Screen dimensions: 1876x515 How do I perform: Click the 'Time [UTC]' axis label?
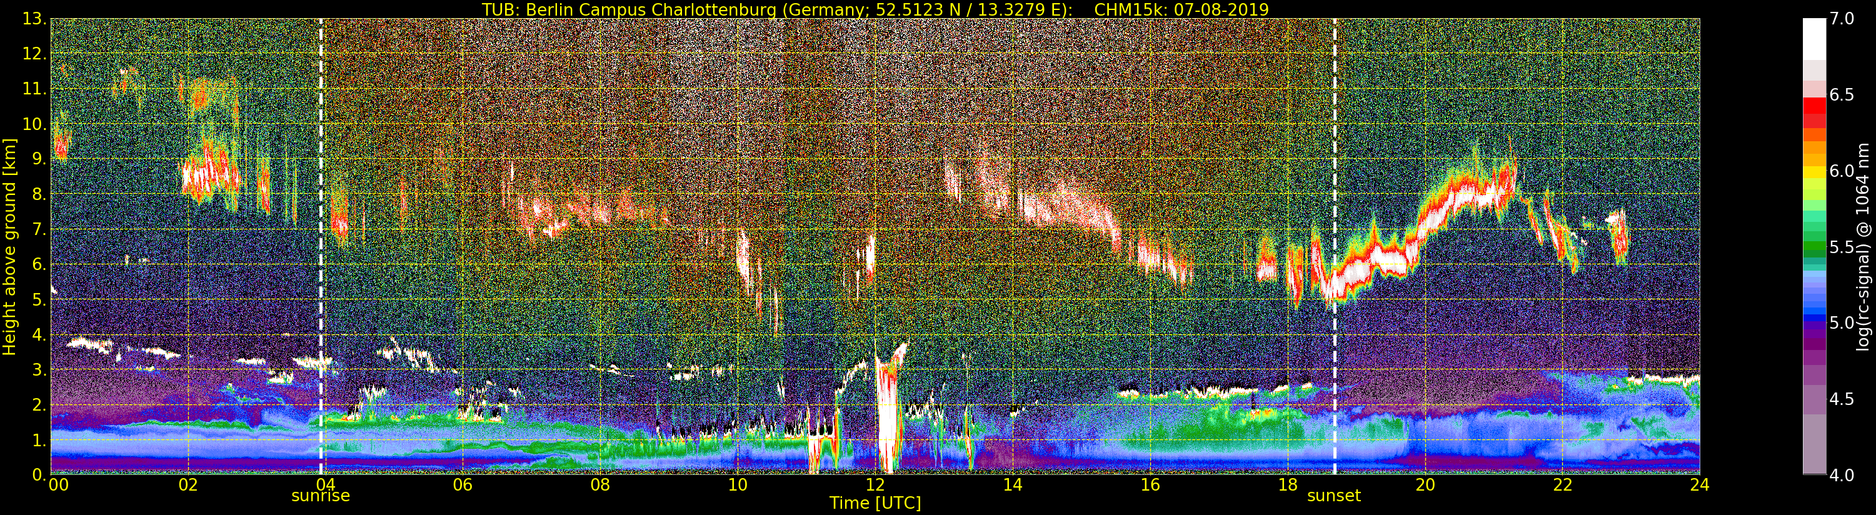click(x=875, y=503)
